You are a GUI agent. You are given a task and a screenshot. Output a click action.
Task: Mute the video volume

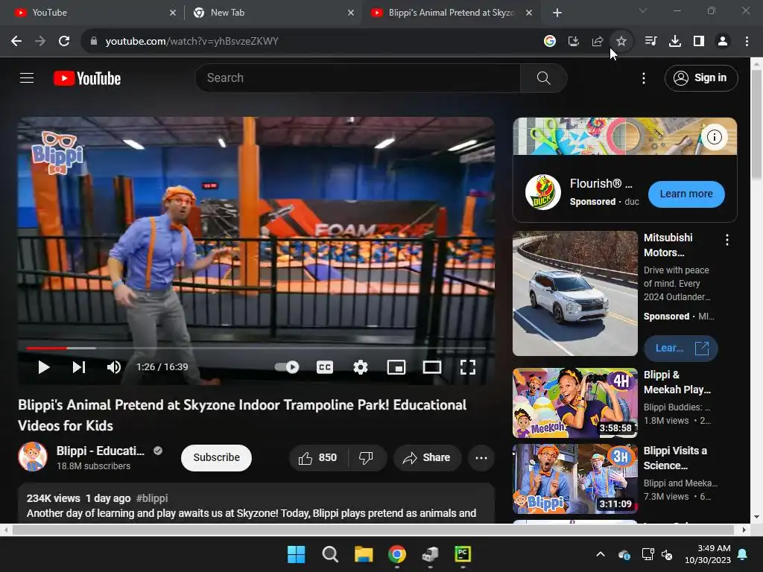click(113, 367)
